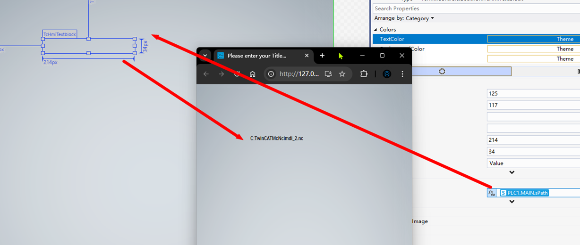
Task: Go back using the browser back arrow
Action: point(206,74)
